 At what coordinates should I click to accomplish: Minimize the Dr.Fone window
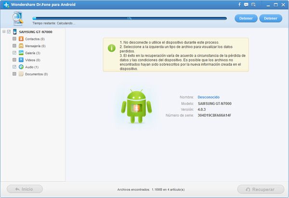268,5
